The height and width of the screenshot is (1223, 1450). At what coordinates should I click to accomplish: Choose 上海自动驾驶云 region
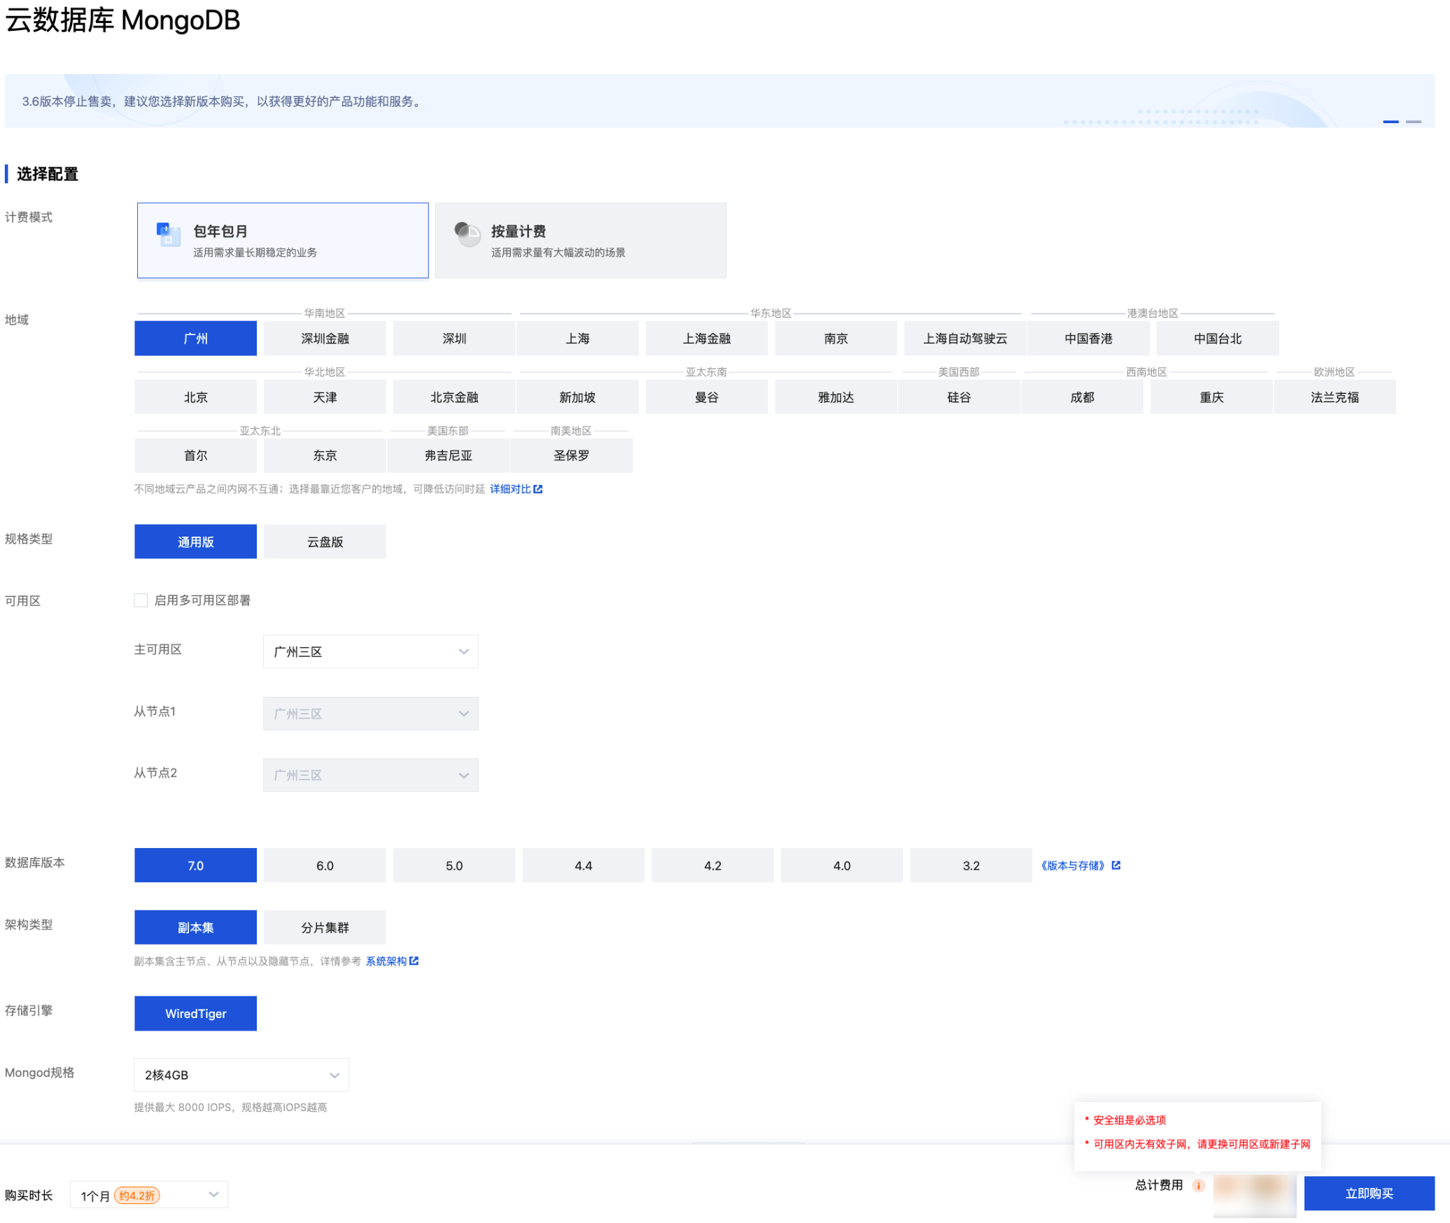click(x=965, y=339)
